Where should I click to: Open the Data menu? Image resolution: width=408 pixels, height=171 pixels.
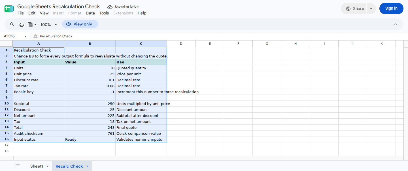point(90,13)
